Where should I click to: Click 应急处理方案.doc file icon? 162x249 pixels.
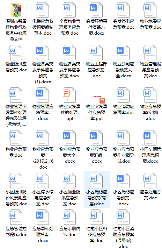click(x=150, y=181)
